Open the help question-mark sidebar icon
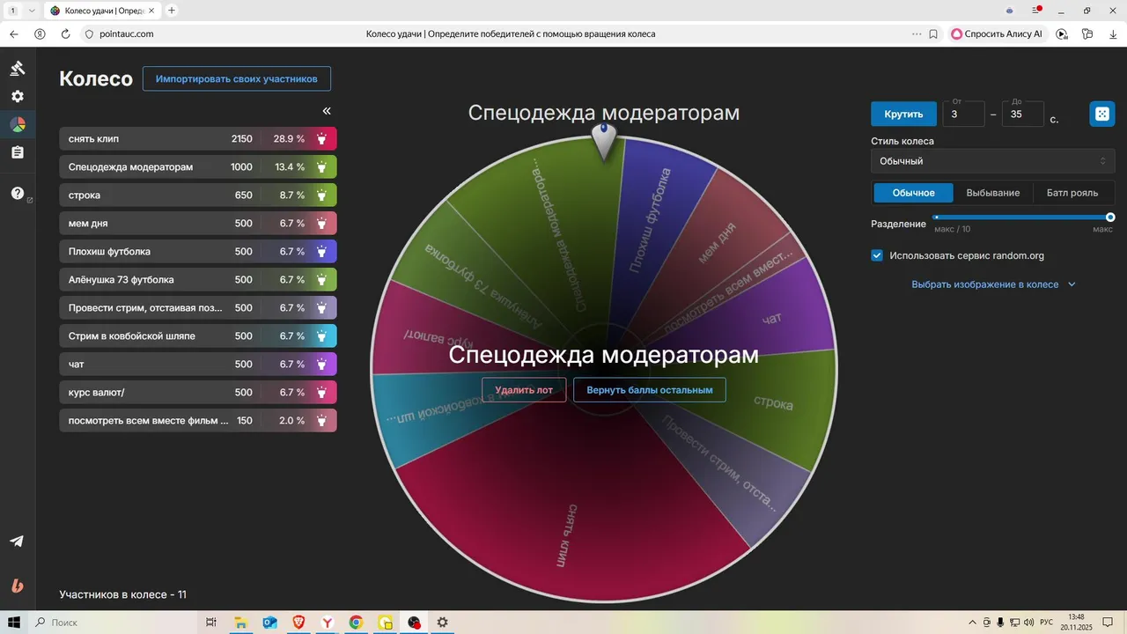This screenshot has height=634, width=1127. pyautogui.click(x=17, y=194)
